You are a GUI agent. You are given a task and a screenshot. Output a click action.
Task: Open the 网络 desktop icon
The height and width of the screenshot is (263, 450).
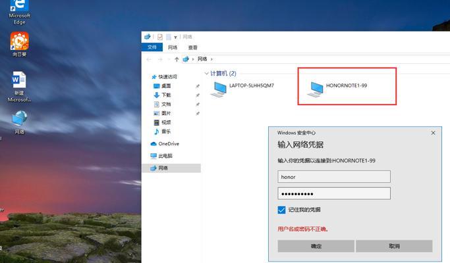coord(19,122)
